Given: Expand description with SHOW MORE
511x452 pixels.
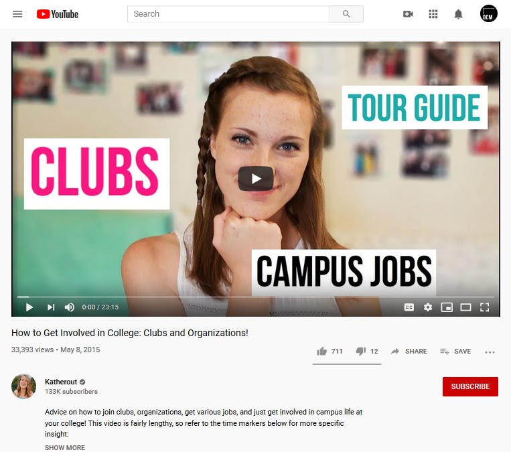Looking at the screenshot, I should pos(65,447).
